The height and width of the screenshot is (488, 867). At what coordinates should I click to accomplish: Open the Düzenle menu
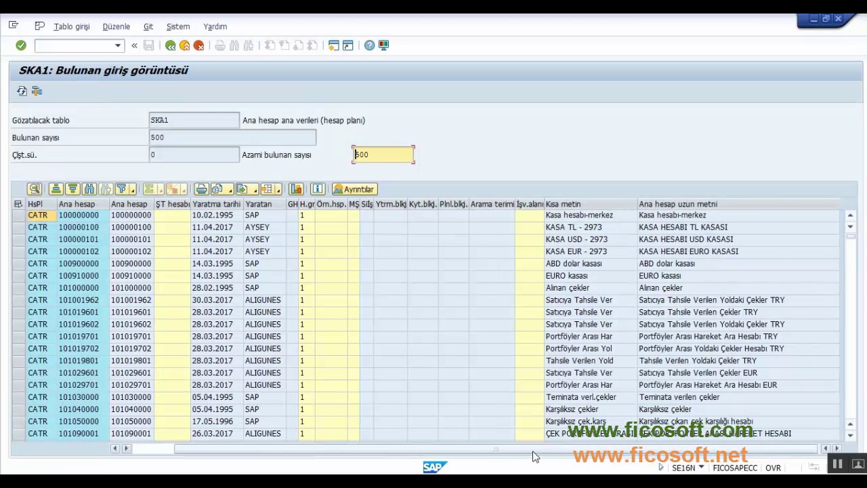tap(116, 26)
